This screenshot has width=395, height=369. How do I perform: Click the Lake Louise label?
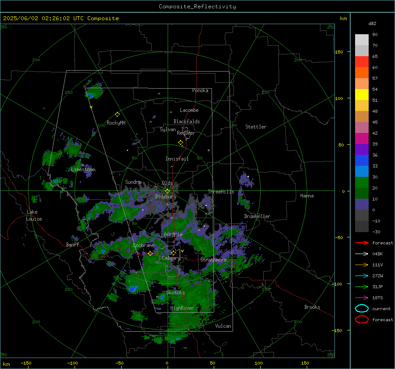34,215
